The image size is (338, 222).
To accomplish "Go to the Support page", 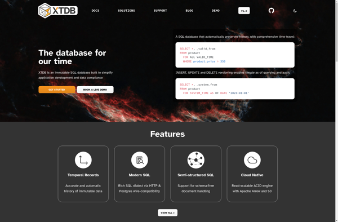I will tap(160, 11).
